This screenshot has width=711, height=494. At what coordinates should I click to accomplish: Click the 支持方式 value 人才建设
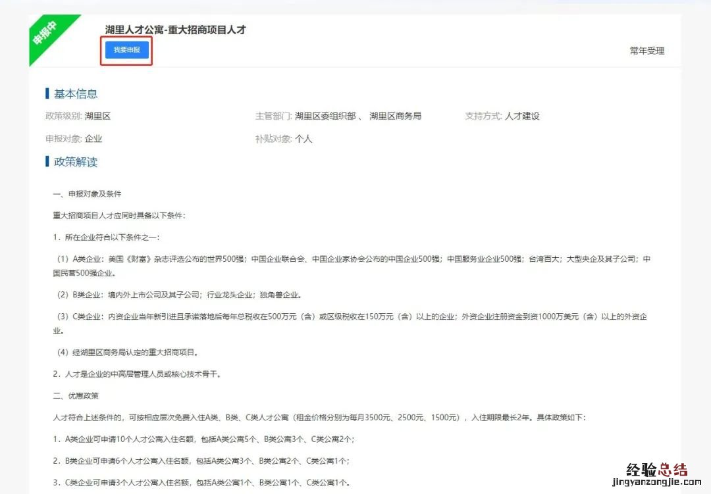click(x=522, y=116)
